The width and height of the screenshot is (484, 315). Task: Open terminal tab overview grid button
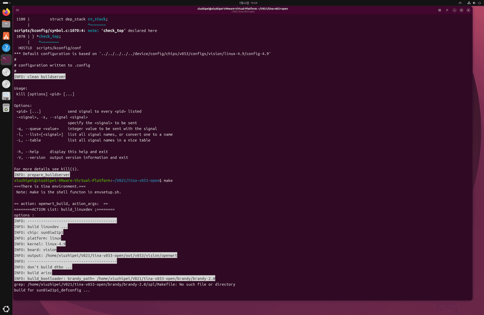click(x=439, y=10)
